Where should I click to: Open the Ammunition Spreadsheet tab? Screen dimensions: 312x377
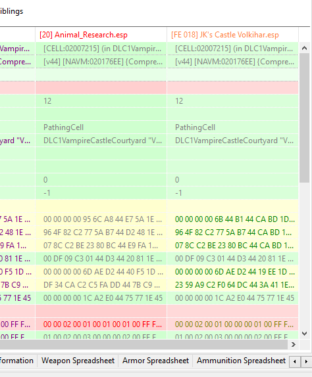coord(241,361)
